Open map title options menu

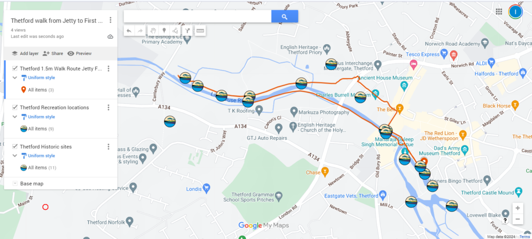click(110, 20)
